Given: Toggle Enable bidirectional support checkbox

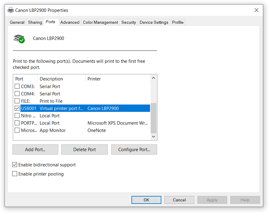Looking at the screenshot, I should (15, 165).
